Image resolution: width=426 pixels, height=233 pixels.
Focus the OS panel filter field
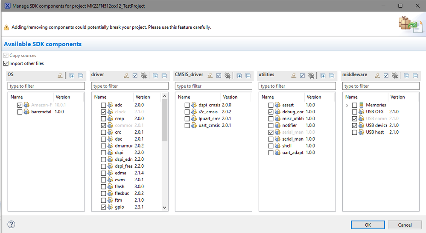tap(46, 86)
